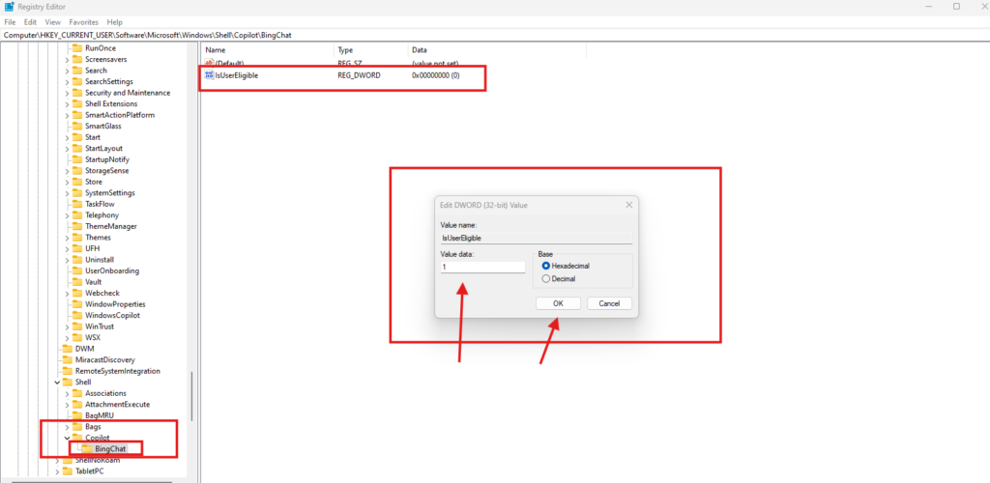Collapse the Shell key
This screenshot has height=483, width=990.
click(x=57, y=383)
